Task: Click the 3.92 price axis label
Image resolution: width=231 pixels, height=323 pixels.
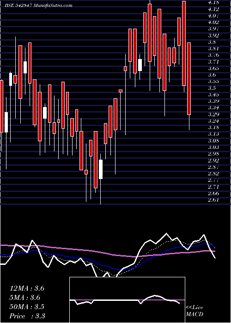Action: point(213,36)
